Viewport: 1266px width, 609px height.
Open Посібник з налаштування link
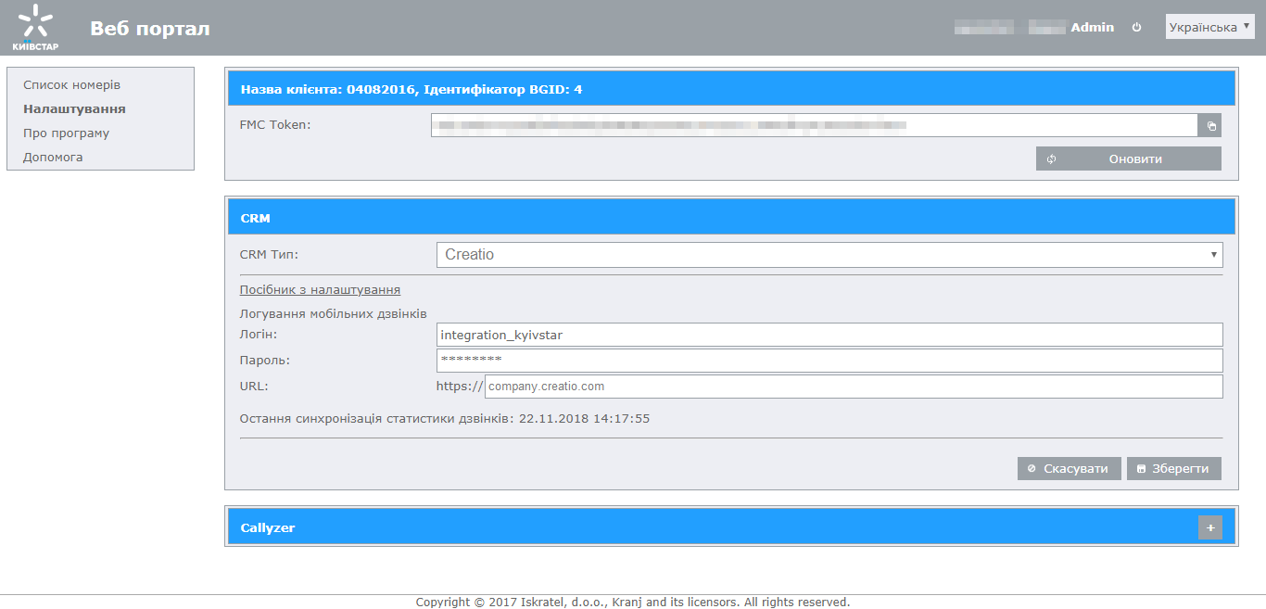coord(320,289)
